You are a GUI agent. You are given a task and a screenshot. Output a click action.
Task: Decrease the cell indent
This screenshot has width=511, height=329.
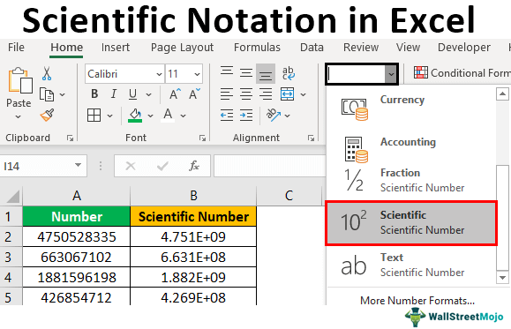227,116
